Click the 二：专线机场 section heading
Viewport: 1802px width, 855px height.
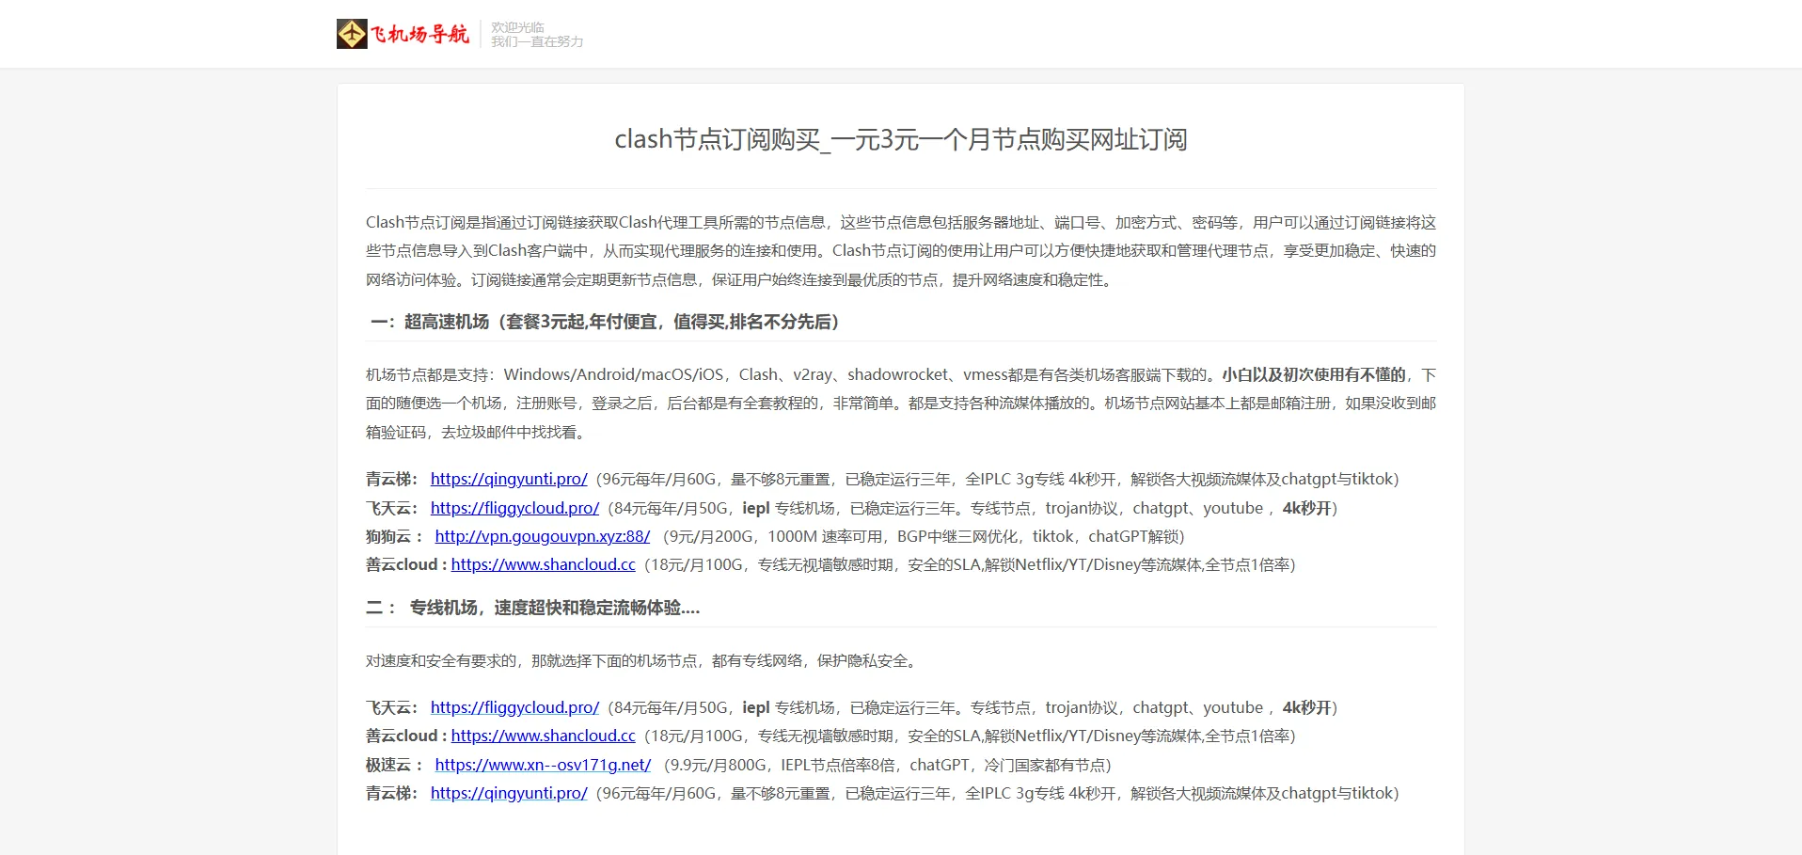coord(533,608)
